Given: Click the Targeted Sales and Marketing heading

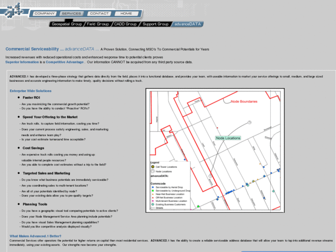Looking at the screenshot, I should click(46, 173).
